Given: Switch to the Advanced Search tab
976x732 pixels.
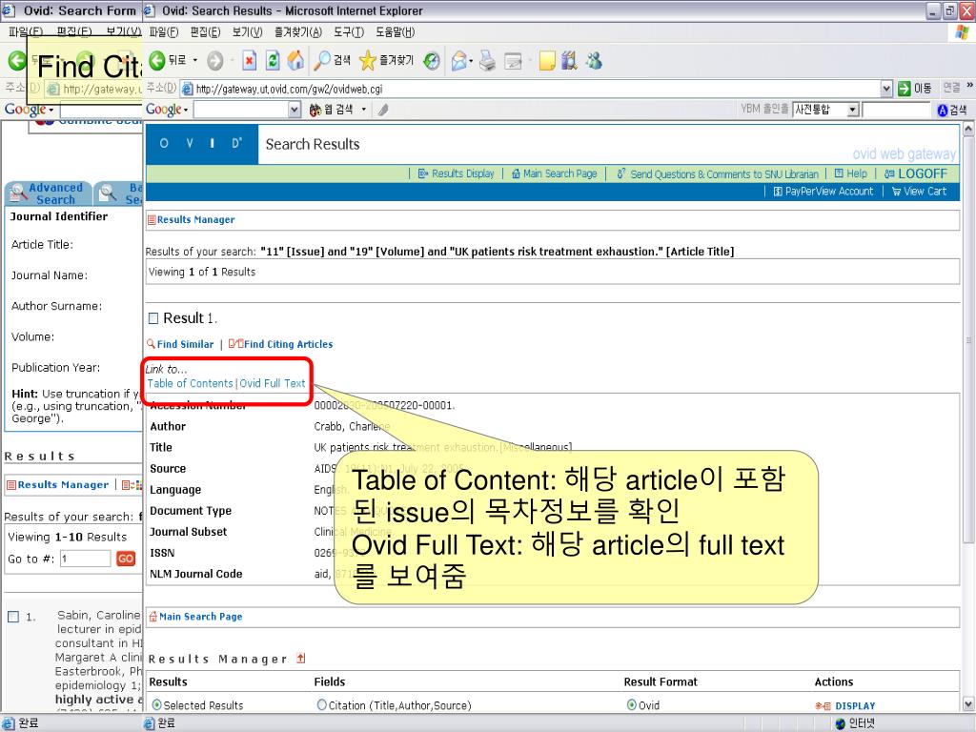Looking at the screenshot, I should pyautogui.click(x=49, y=193).
